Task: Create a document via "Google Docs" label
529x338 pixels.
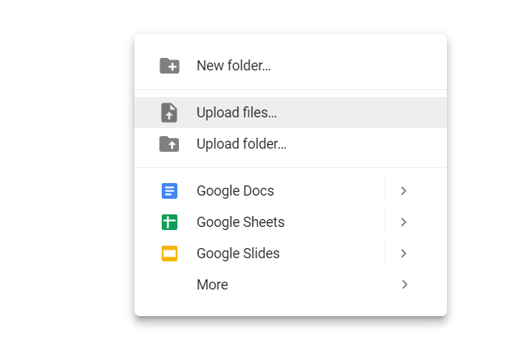Action: (235, 191)
